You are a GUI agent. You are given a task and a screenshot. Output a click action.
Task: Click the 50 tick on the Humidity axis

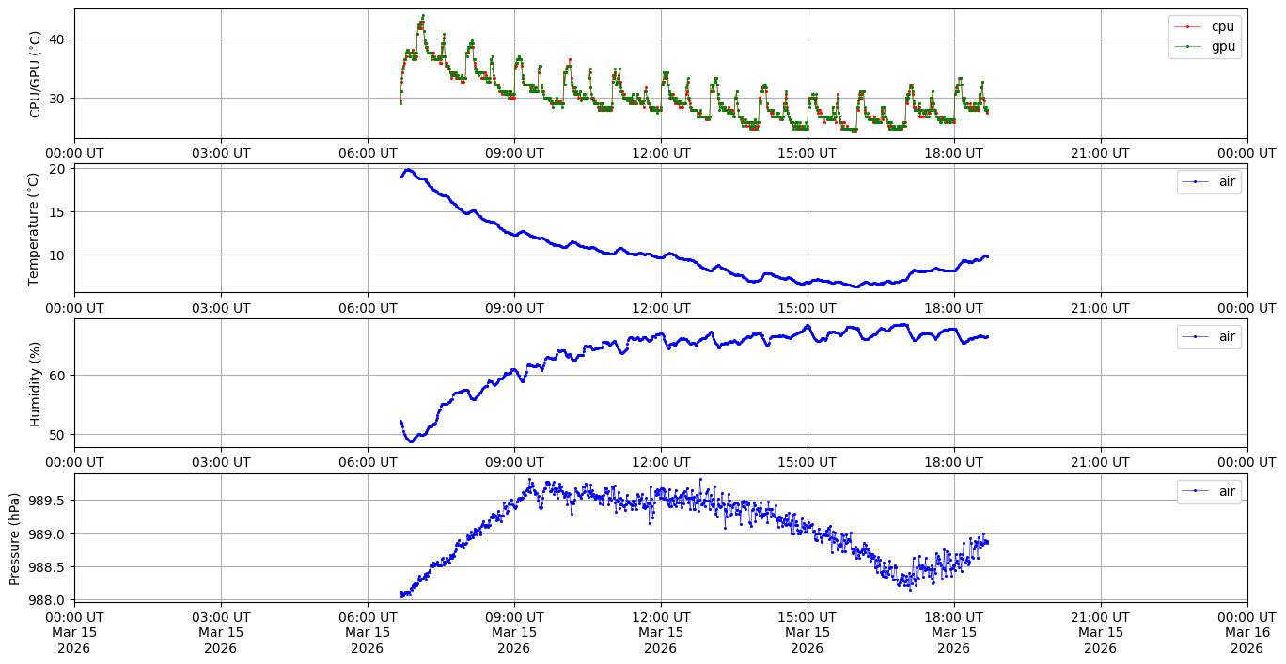(x=58, y=434)
